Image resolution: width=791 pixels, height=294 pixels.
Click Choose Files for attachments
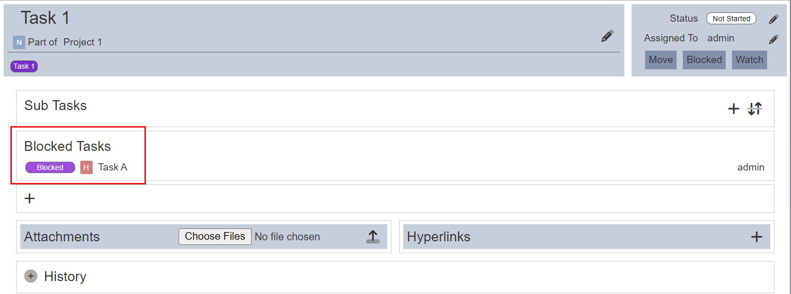[215, 237]
